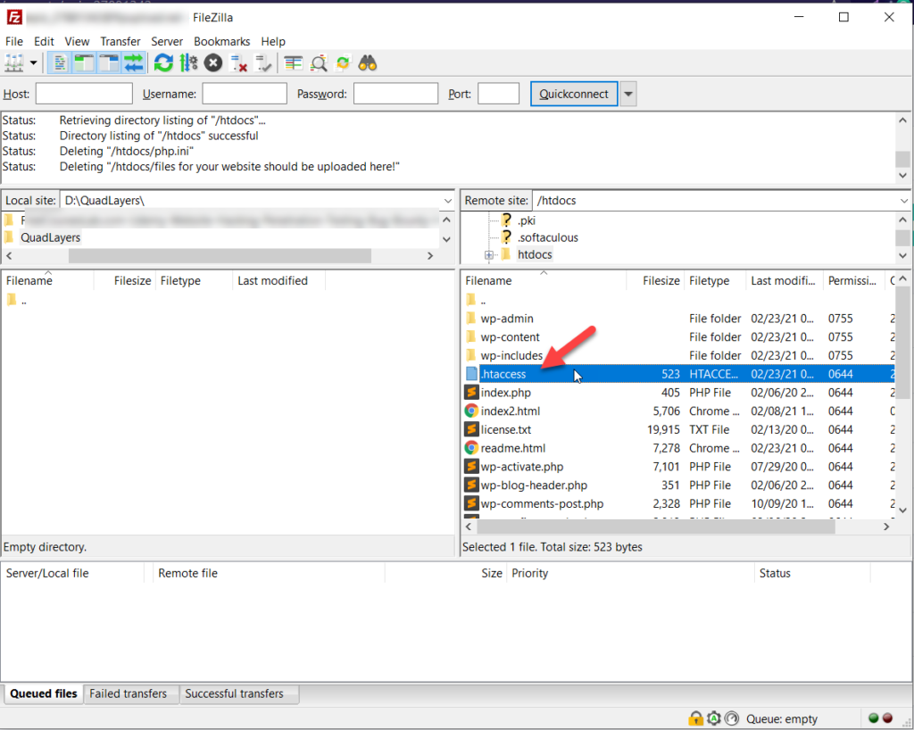Switch to the Queued files tab
The image size is (914, 730).
coord(43,694)
